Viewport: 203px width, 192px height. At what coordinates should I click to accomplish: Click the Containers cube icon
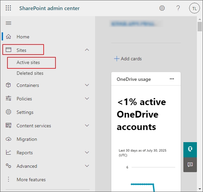[8, 85]
